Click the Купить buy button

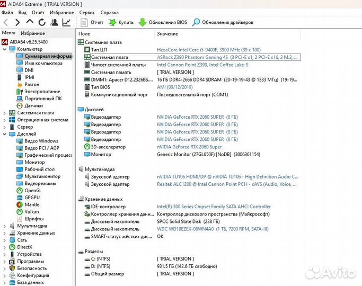[x=121, y=22]
